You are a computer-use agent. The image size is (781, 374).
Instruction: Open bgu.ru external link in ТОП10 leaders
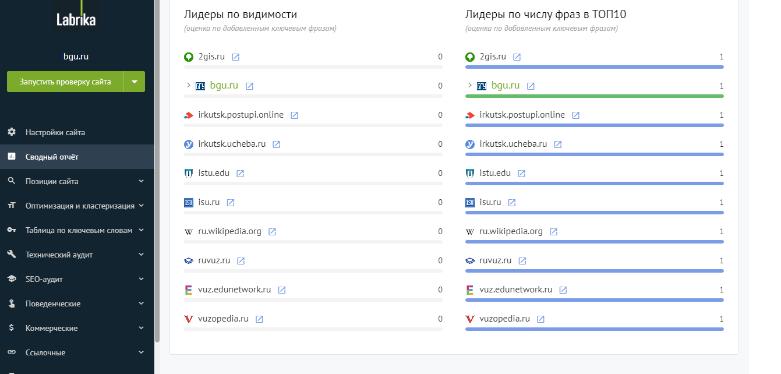[531, 86]
